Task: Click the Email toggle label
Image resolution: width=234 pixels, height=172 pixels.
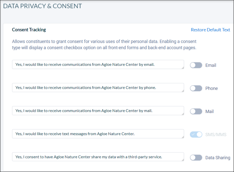Action: click(x=211, y=65)
